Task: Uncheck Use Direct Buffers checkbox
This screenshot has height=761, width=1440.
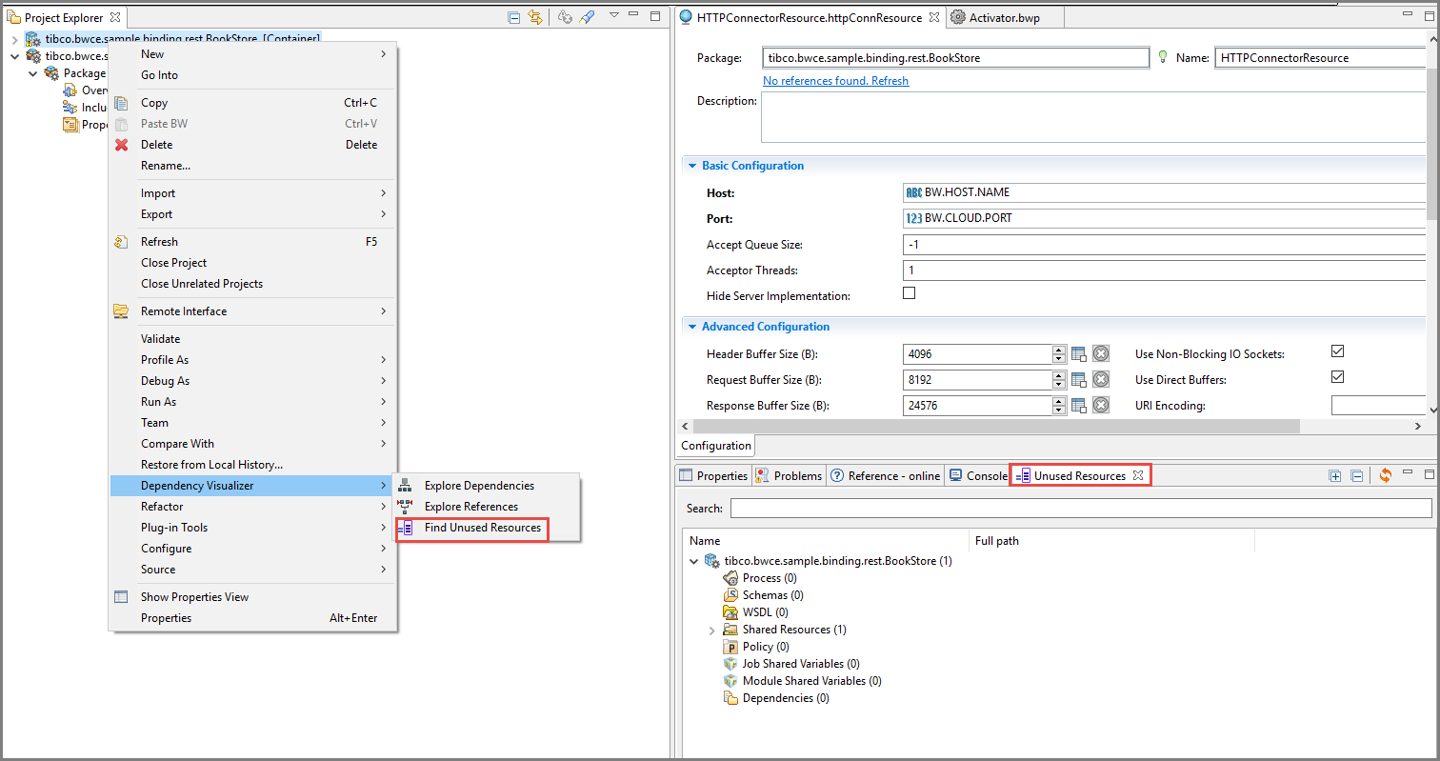Action: (1337, 377)
